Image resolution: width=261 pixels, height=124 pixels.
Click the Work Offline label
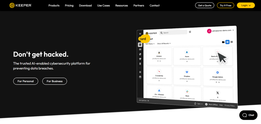pos(213,105)
